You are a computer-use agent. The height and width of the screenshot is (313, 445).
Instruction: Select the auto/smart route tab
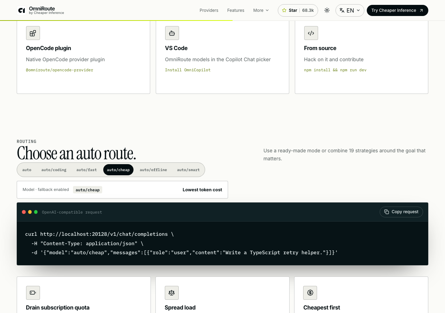pyautogui.click(x=188, y=170)
